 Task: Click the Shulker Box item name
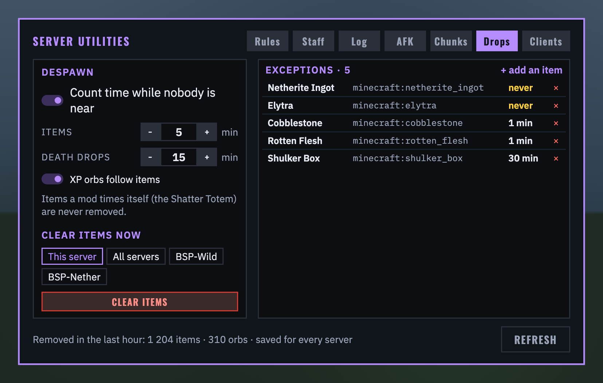[294, 159]
